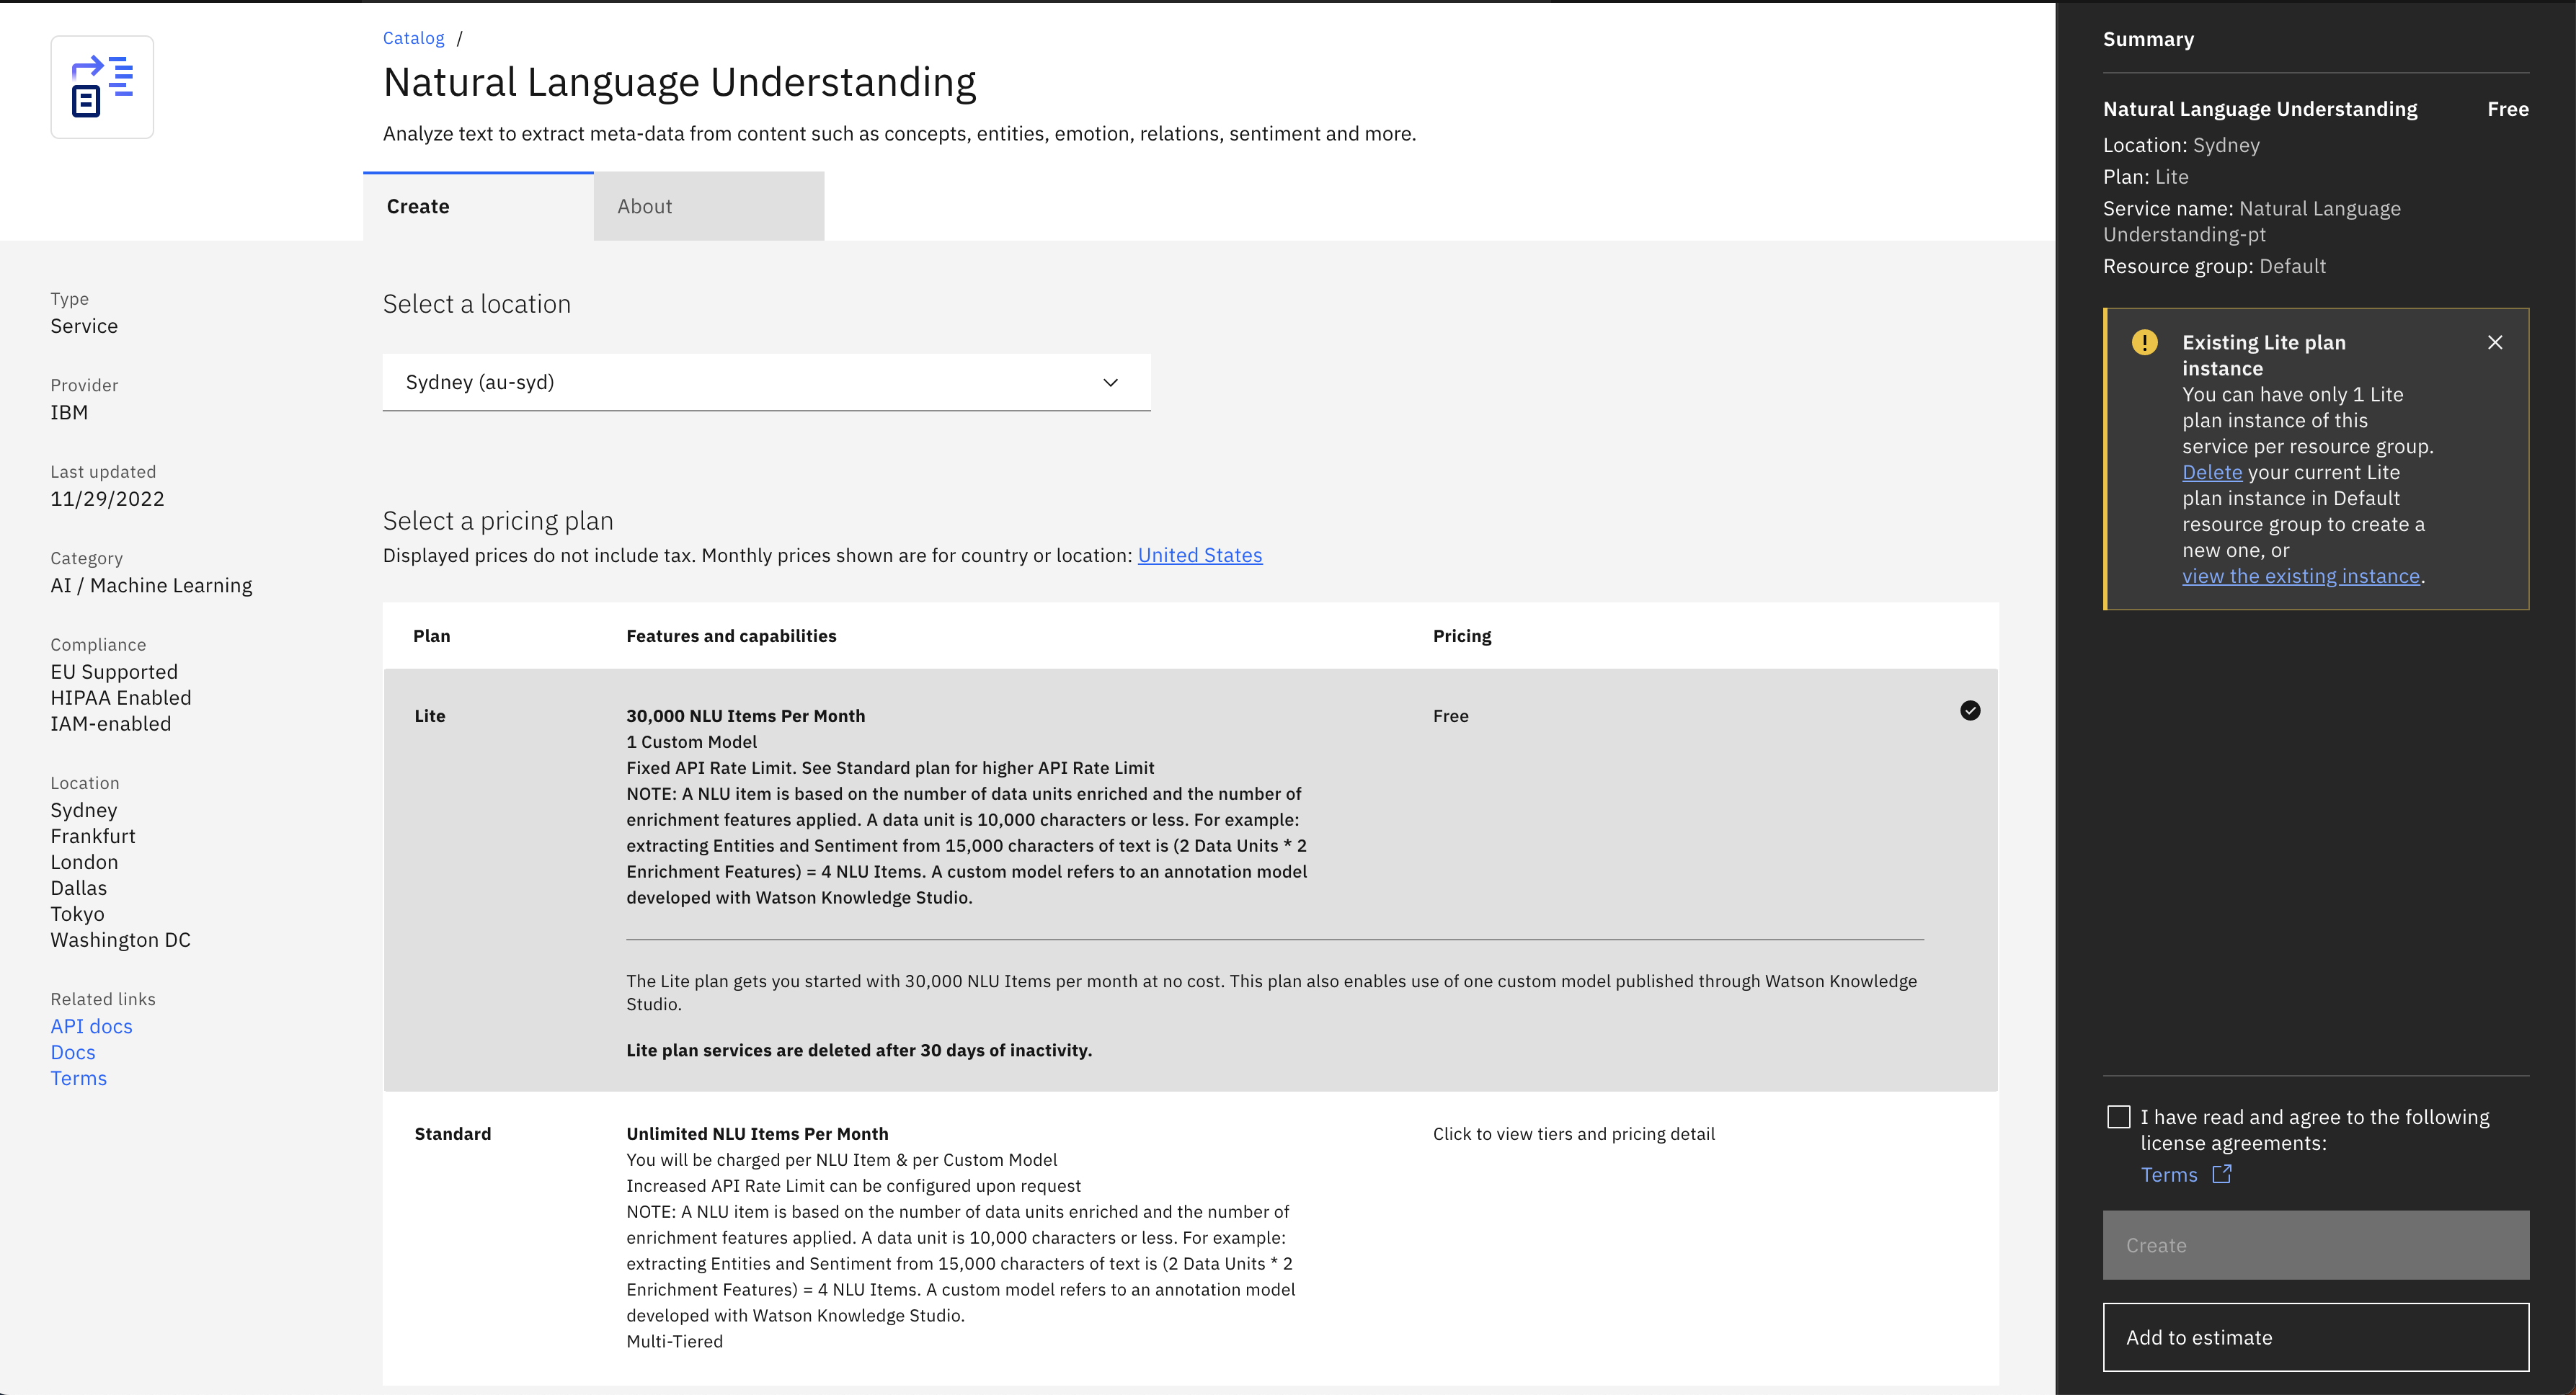The width and height of the screenshot is (2576, 1395).
Task: Click the location dropdown chevron arrow
Action: coord(1110,382)
